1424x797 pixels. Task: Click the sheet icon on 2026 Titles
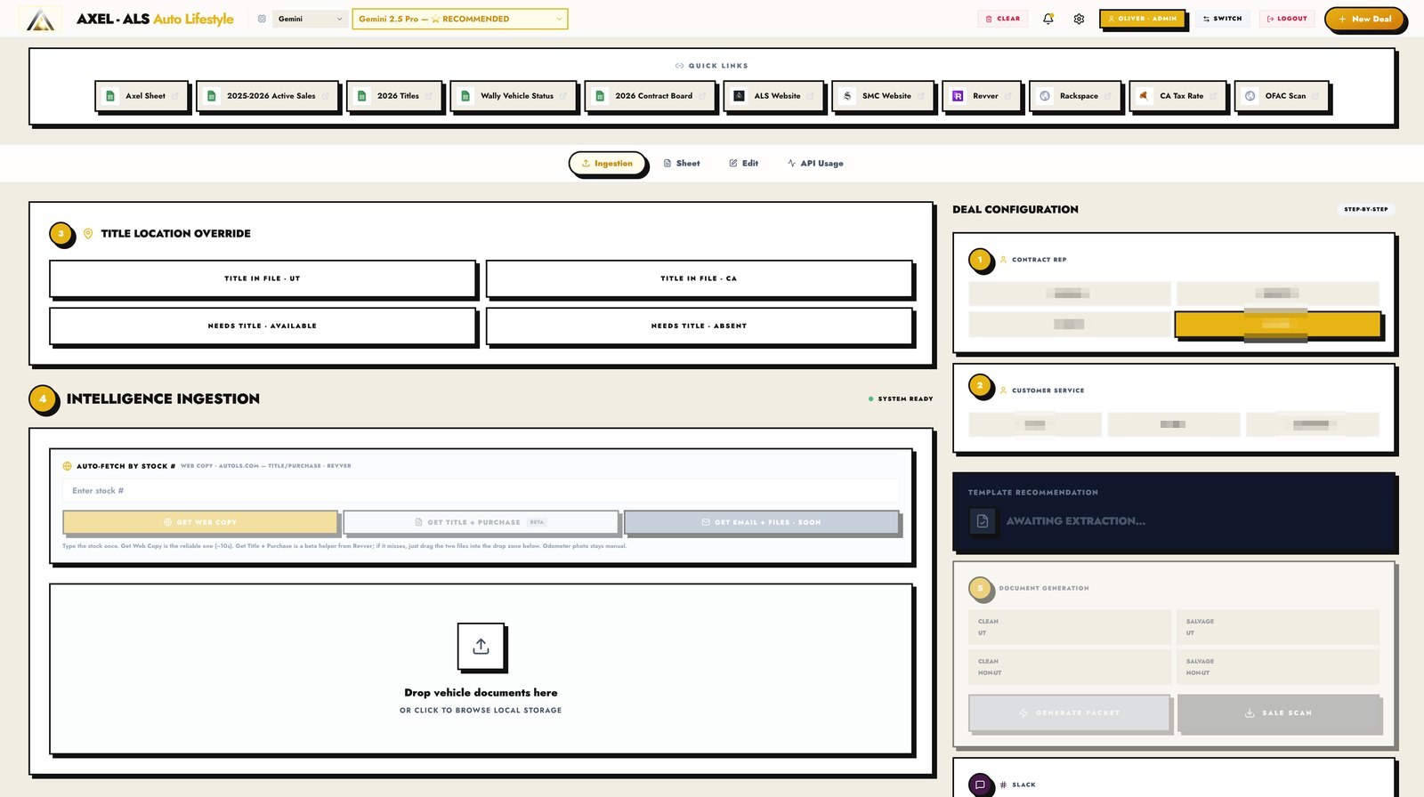coord(361,96)
